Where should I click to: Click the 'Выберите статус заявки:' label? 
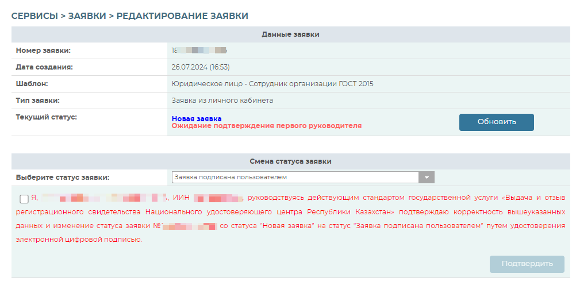[x=63, y=178]
